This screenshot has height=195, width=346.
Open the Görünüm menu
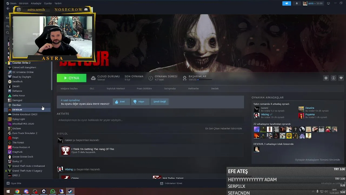[24, 3]
